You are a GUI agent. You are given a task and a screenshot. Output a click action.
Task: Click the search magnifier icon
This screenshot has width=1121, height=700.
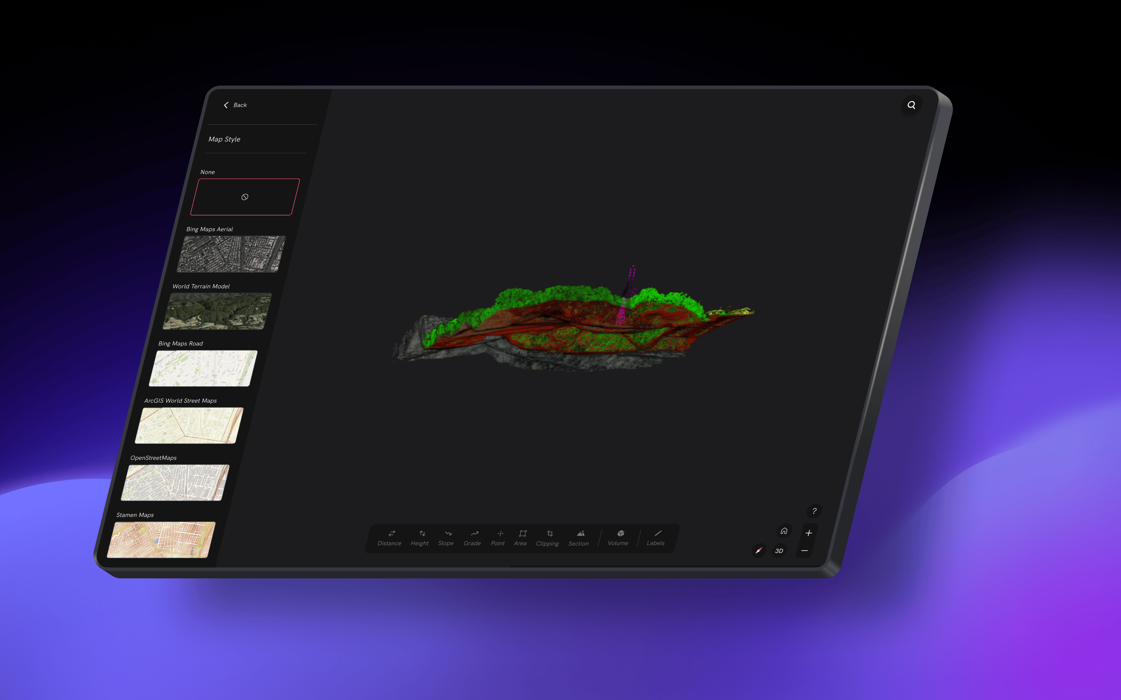pyautogui.click(x=911, y=105)
